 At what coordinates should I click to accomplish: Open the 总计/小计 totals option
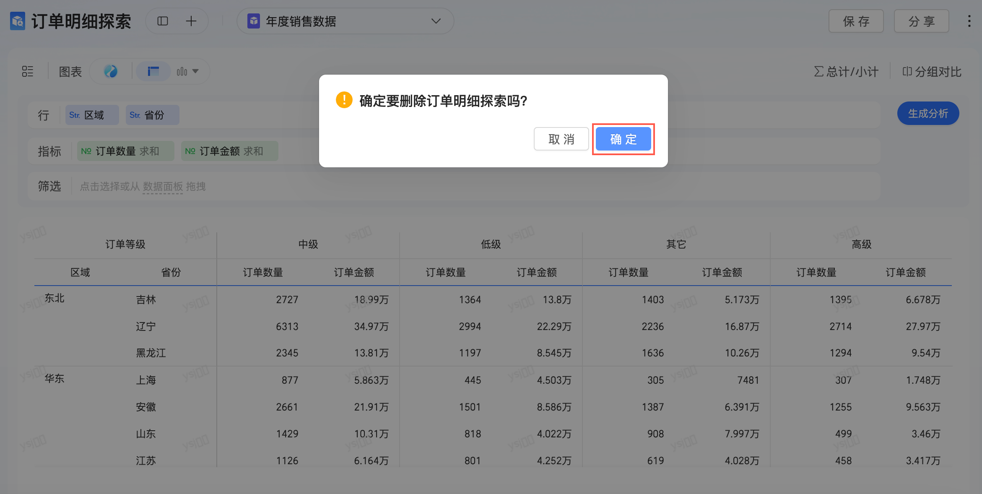click(x=846, y=72)
